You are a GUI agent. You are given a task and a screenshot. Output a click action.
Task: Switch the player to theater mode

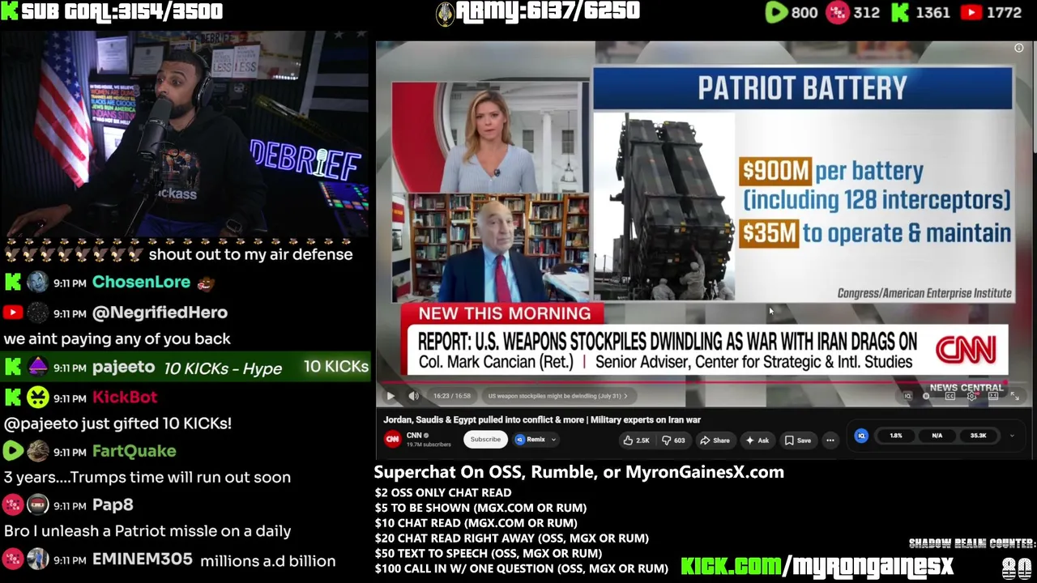993,396
